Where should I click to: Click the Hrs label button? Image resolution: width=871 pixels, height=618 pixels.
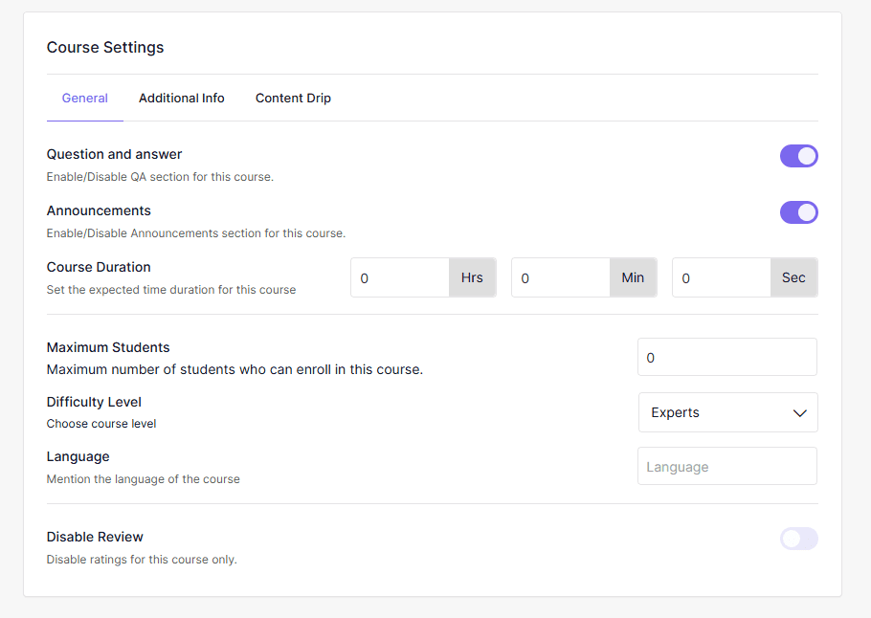point(472,277)
